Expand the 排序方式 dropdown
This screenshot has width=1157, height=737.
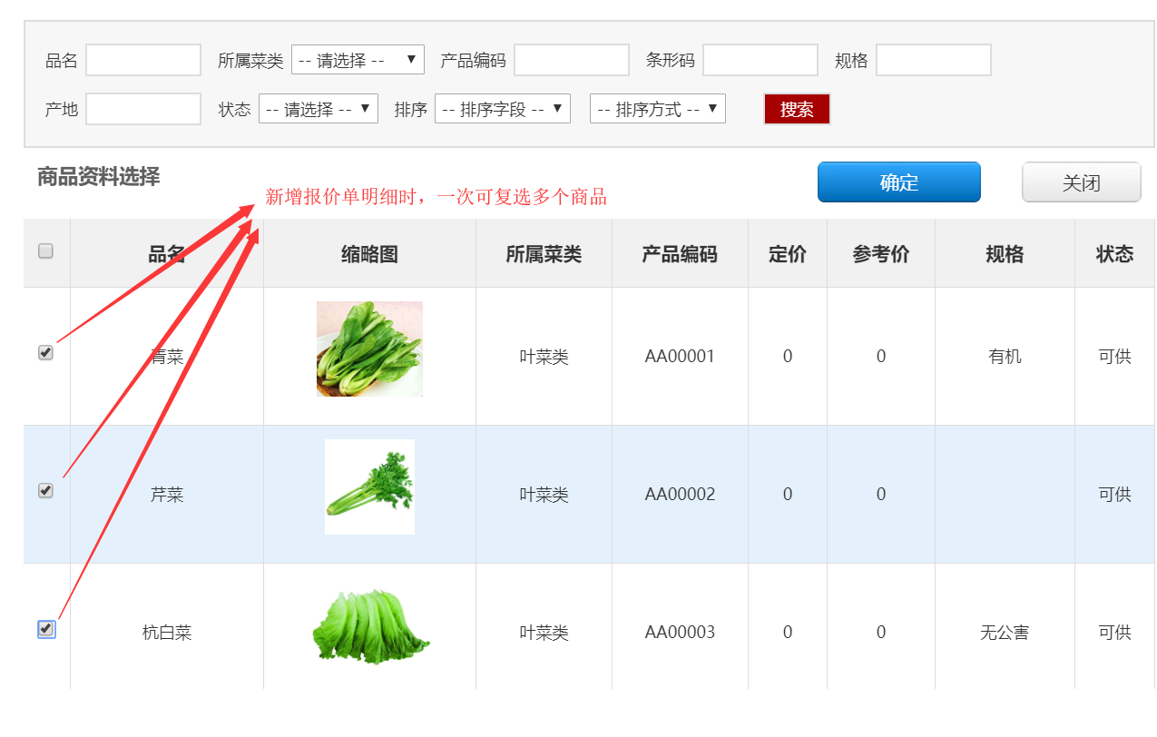point(657,109)
